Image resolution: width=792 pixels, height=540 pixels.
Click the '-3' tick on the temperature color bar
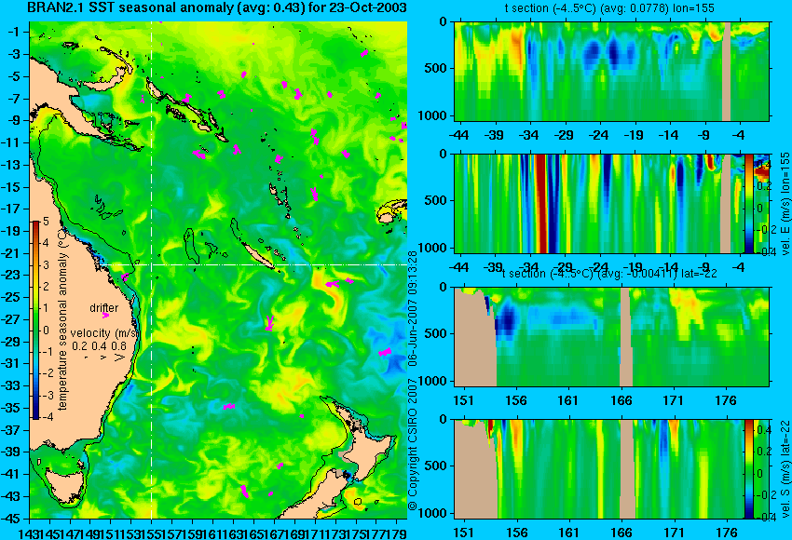(46, 395)
